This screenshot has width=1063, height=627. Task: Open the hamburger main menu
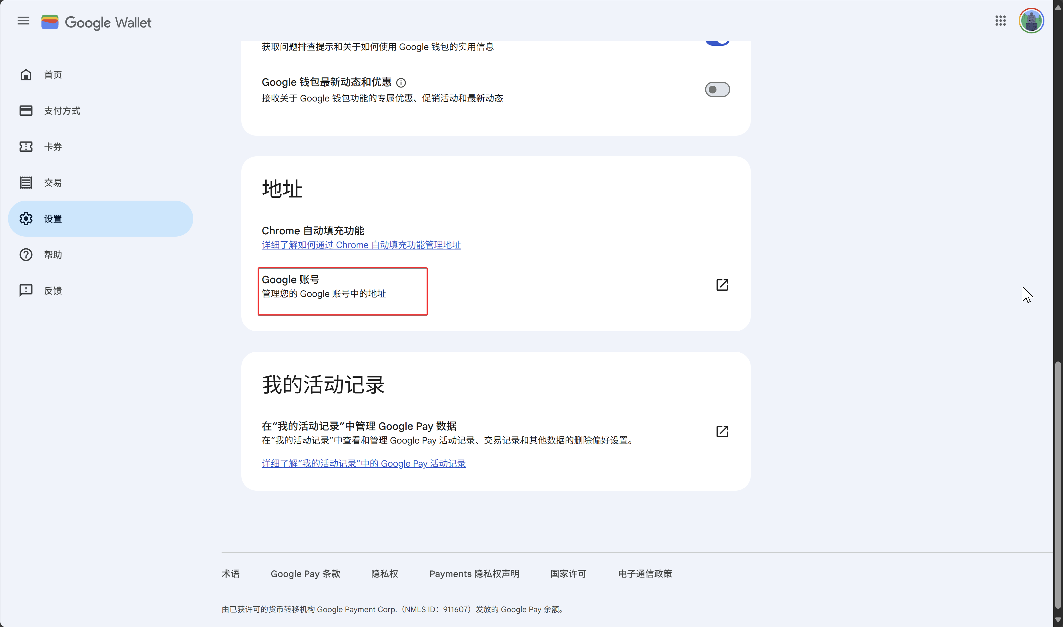pos(23,21)
